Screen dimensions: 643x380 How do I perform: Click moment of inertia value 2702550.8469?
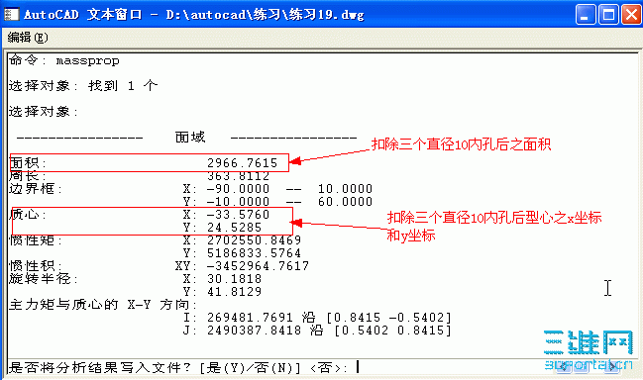(255, 240)
